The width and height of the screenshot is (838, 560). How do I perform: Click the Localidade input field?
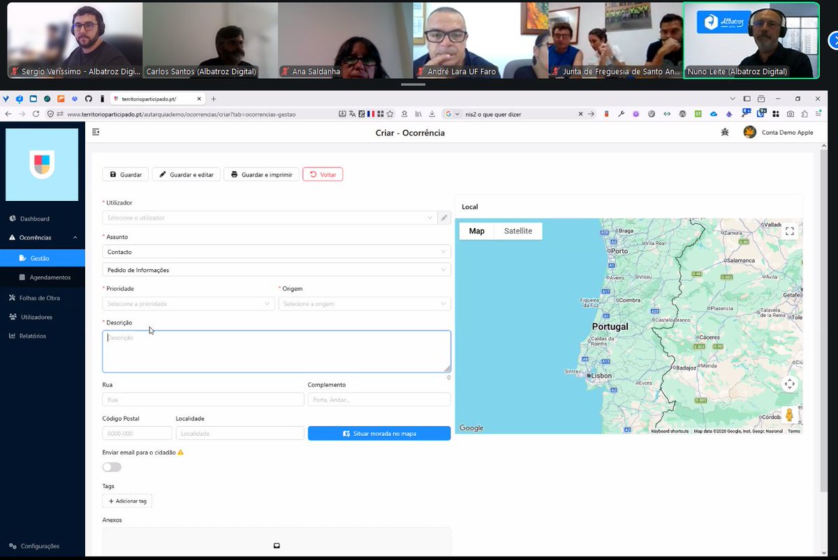240,433
